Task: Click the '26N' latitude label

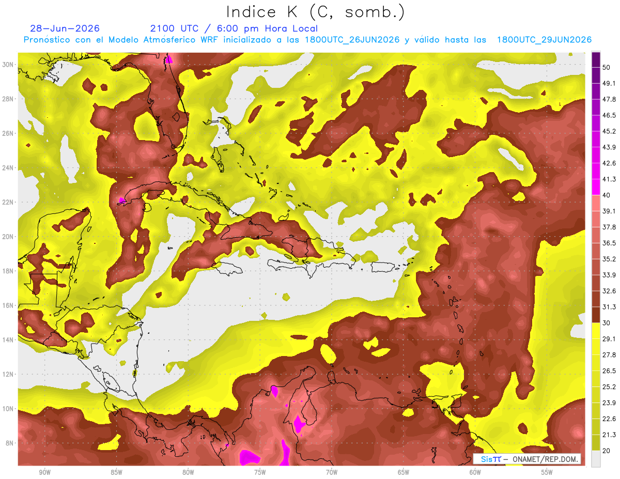Action: point(8,133)
